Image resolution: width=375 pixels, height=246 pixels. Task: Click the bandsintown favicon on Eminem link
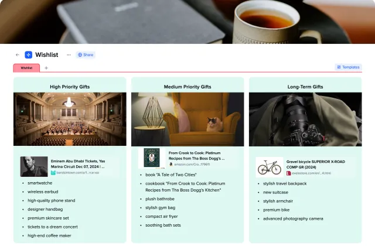pos(53,173)
